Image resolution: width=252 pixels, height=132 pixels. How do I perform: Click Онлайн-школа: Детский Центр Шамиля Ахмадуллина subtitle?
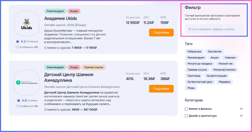(82, 87)
